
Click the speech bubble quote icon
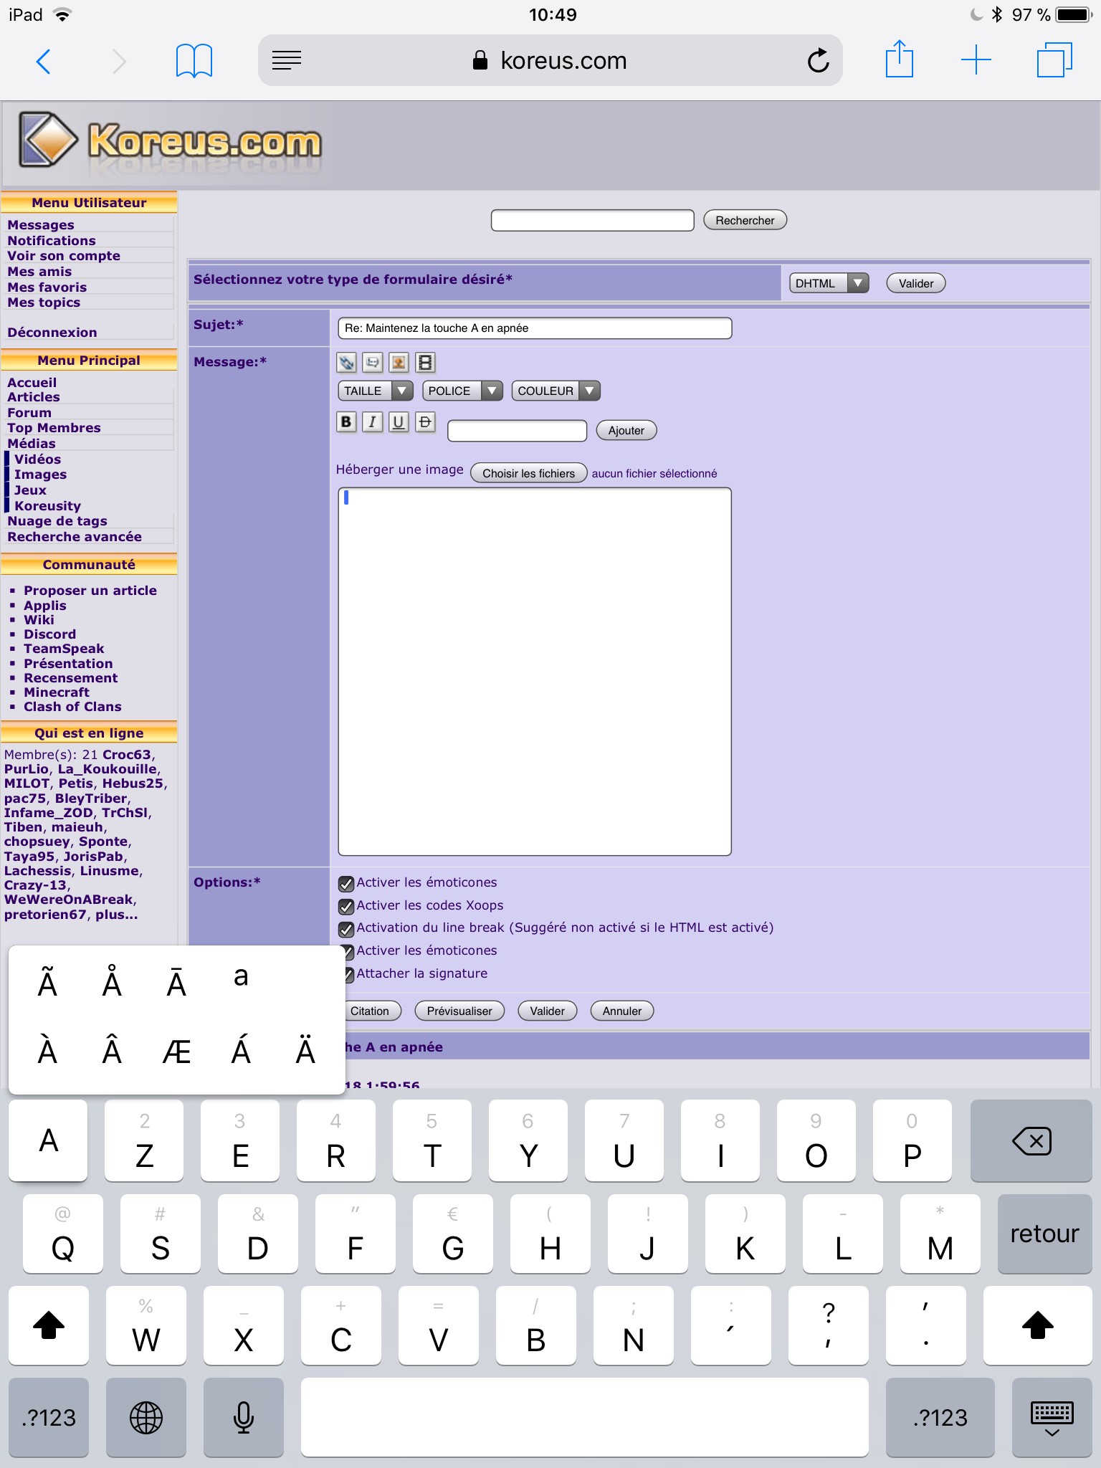click(373, 363)
